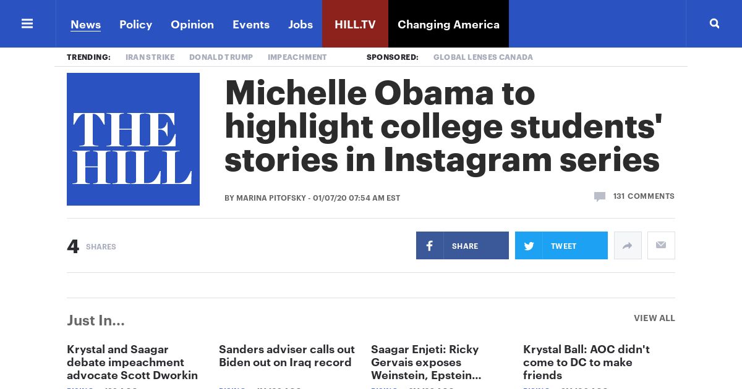The height and width of the screenshot is (389, 742).
Task: Click the comments speech bubble icon
Action: [599, 196]
